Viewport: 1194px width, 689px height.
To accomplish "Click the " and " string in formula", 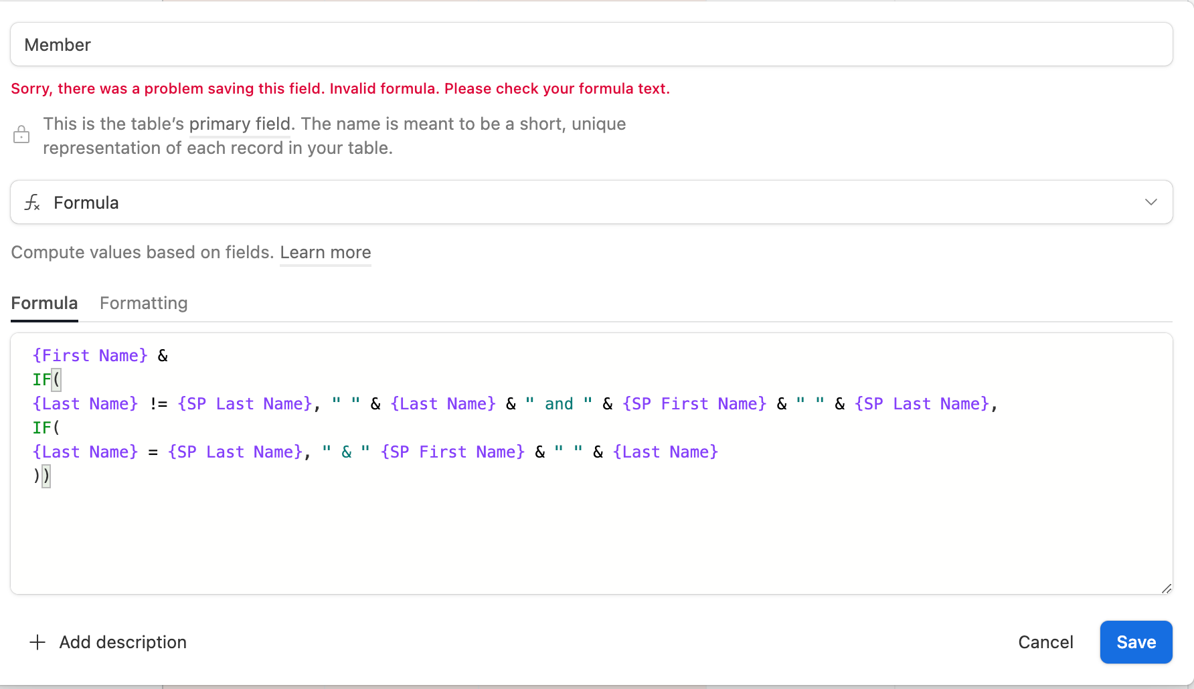I will click(559, 403).
